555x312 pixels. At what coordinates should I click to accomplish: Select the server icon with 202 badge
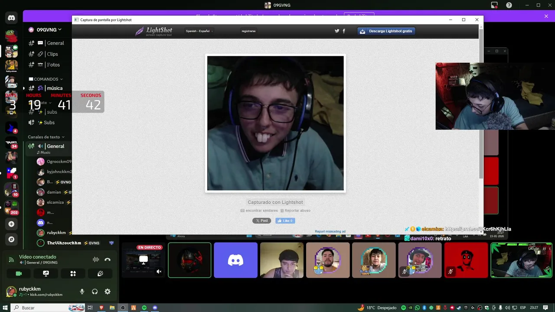pos(11,207)
